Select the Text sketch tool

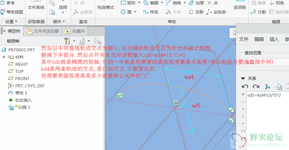(x=173, y=12)
